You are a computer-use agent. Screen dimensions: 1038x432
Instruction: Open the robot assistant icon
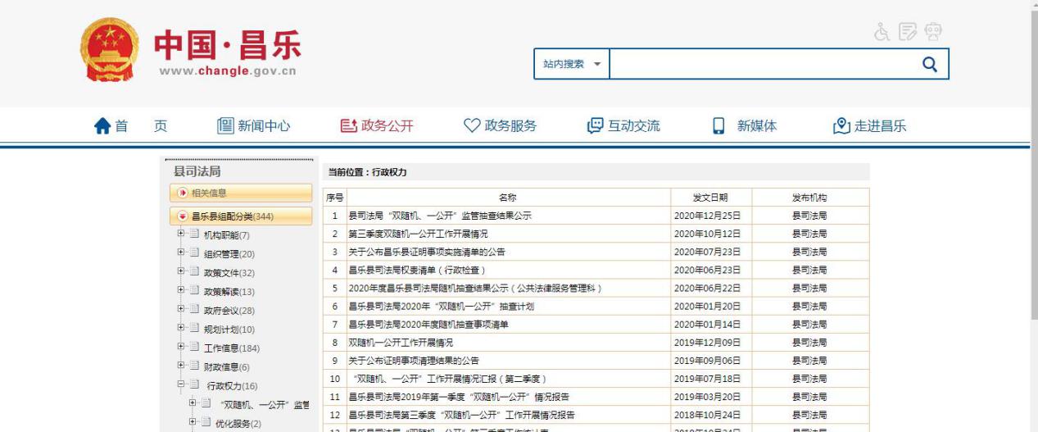coord(931,34)
